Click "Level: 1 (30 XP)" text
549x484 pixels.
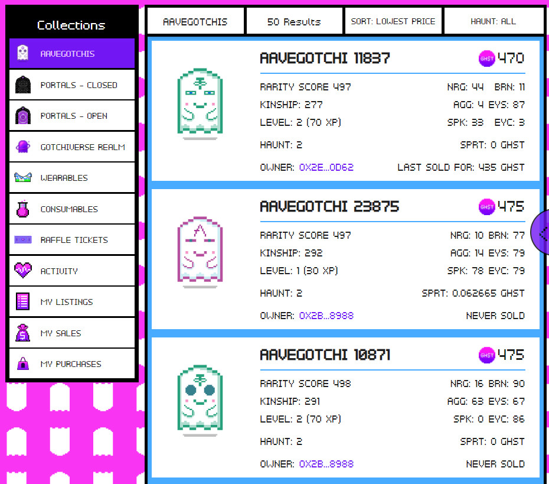click(299, 271)
